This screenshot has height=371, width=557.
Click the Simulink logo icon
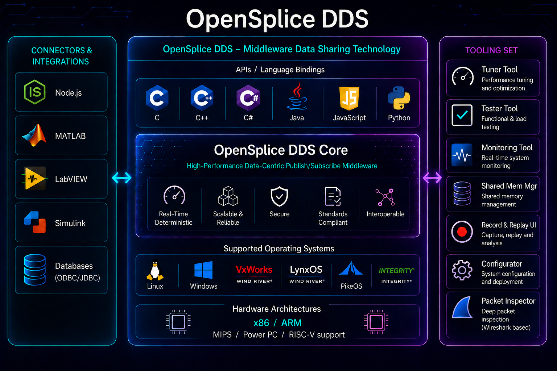coord(35,222)
